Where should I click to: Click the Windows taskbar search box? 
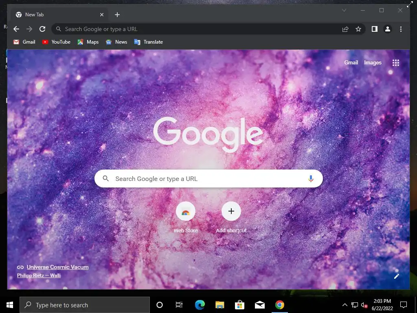click(85, 305)
